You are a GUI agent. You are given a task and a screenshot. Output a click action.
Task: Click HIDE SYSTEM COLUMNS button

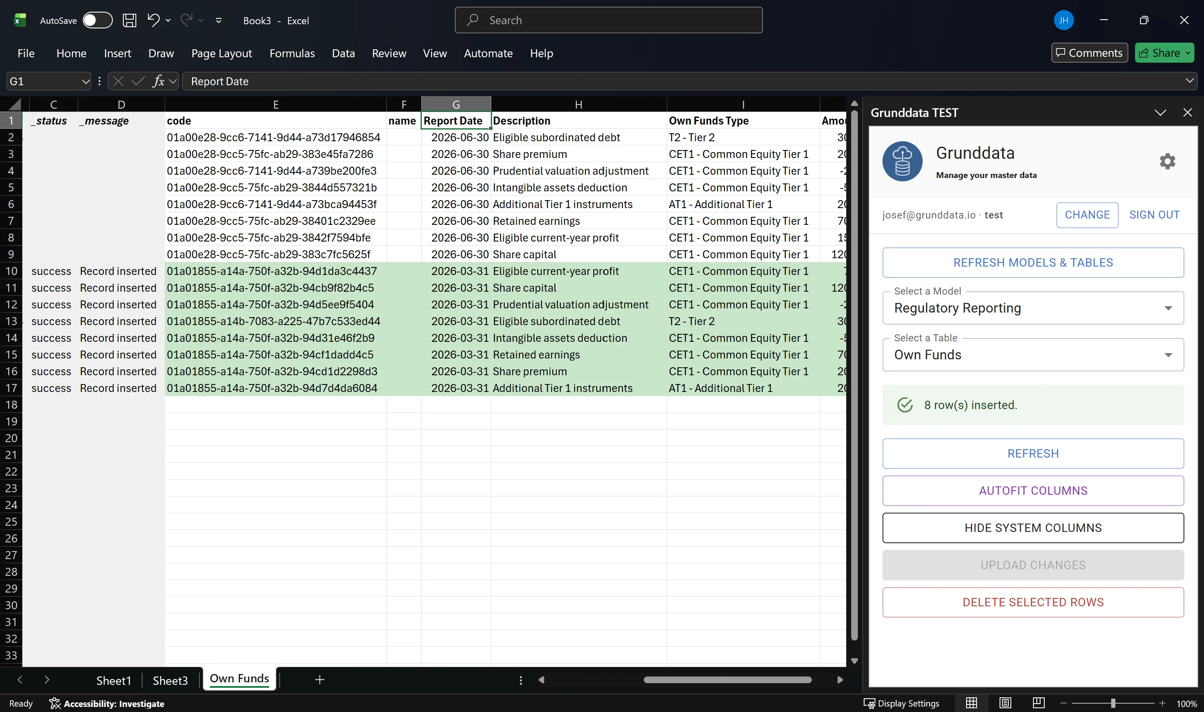coord(1033,528)
